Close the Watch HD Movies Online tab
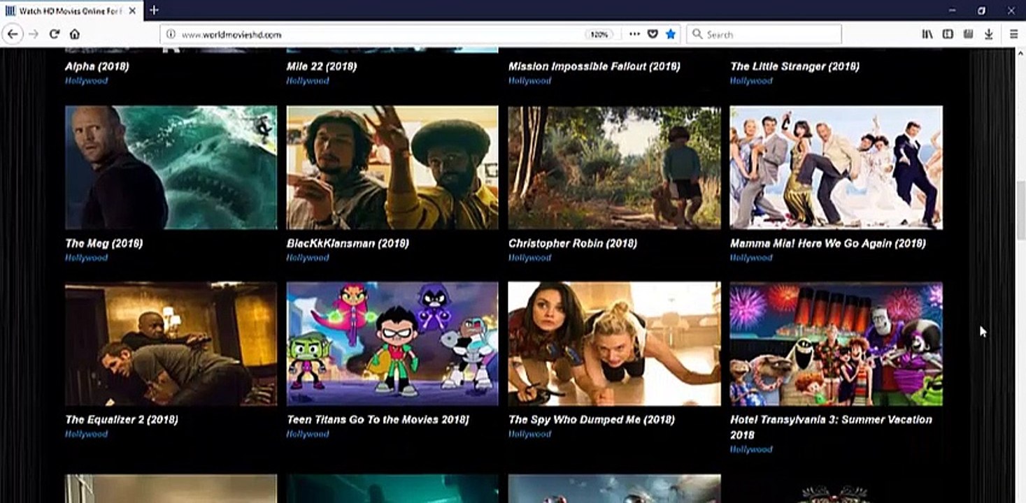 (131, 10)
